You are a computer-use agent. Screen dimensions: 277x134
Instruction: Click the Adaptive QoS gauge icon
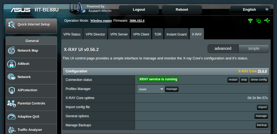12,117
